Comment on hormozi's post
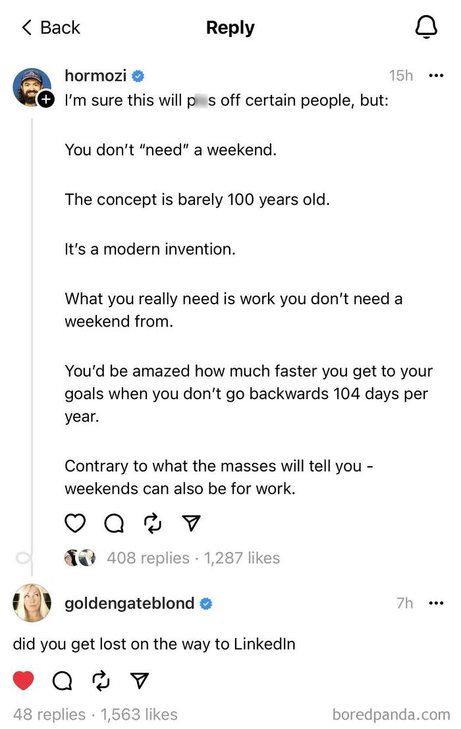461x729 pixels. pyautogui.click(x=113, y=523)
